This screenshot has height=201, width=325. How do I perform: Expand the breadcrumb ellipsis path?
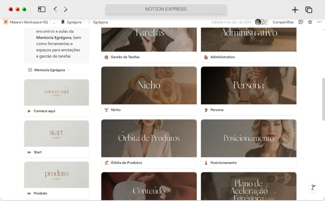point(54,22)
